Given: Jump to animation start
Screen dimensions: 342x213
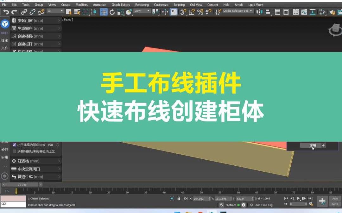Looking at the screenshot, I should (286, 198).
